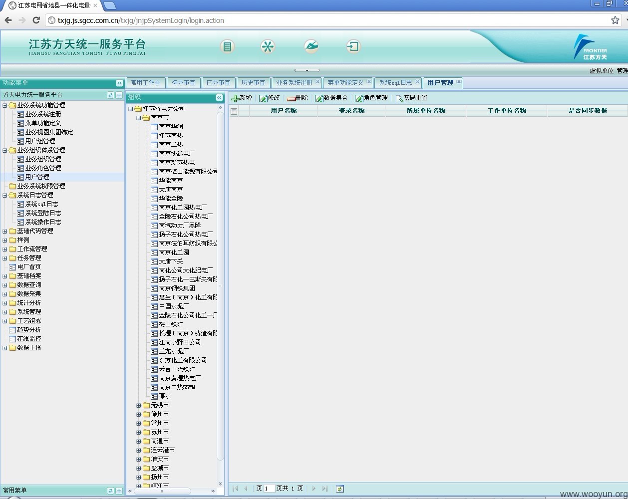Click browser back arrow
The width and height of the screenshot is (628, 499).
pos(8,20)
